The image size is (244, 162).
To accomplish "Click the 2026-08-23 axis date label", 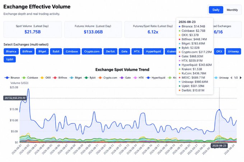I will (x=219, y=145).
